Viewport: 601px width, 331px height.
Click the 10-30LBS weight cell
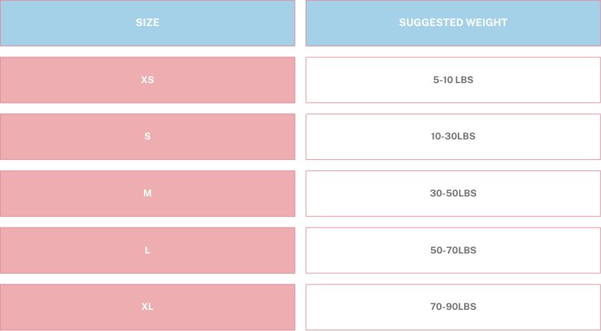[x=453, y=137]
